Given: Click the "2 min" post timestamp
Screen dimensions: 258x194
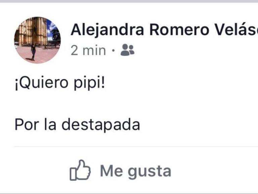Looking at the screenshot, I should [88, 51].
